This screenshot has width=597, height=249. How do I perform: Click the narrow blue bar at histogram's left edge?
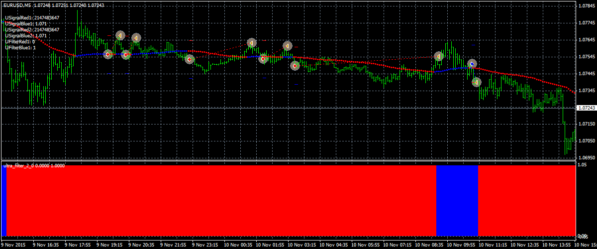pos(4,200)
